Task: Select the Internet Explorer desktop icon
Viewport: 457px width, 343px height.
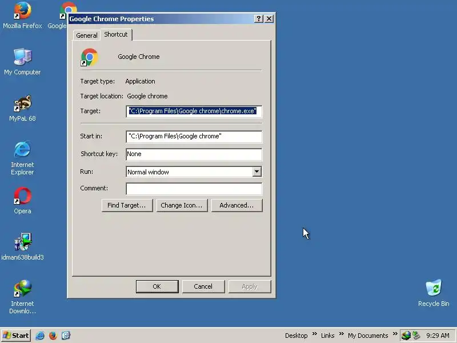Action: click(22, 158)
